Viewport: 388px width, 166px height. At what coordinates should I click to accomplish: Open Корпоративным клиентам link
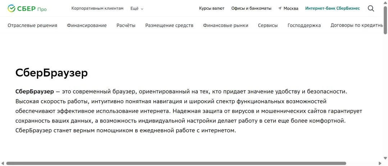[97, 8]
